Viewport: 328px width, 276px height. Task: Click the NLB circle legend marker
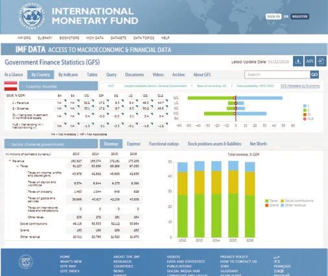(305, 119)
